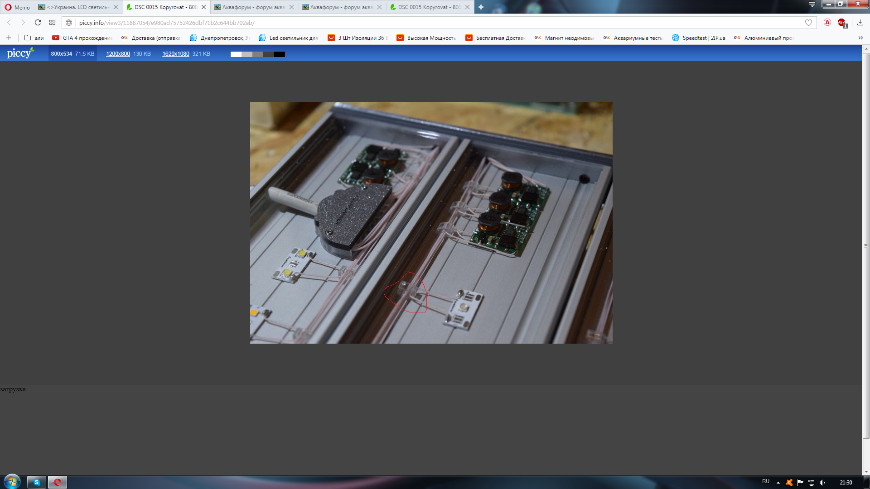Open the 1620x1080 image size link
Viewport: 870px width, 489px height.
176,54
